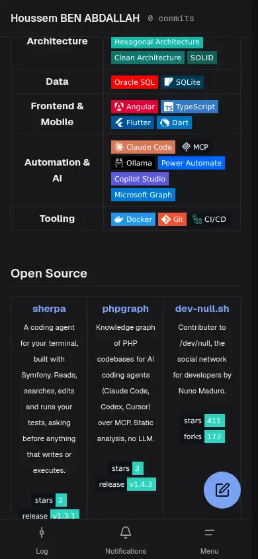
Task: Click phpgraph release v1.4.3 badge
Action: click(126, 484)
